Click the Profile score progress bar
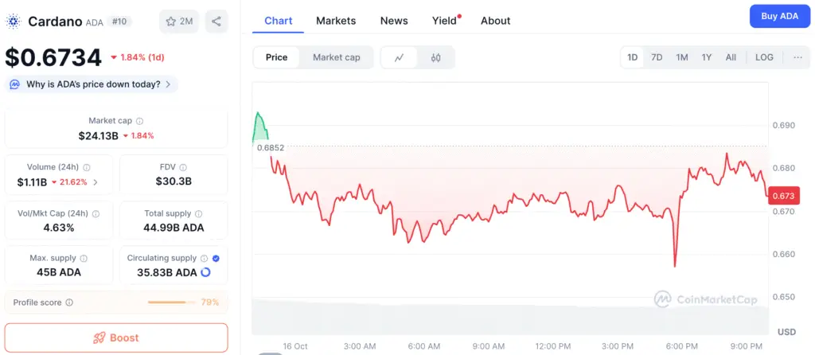The height and width of the screenshot is (355, 815). [x=172, y=302]
